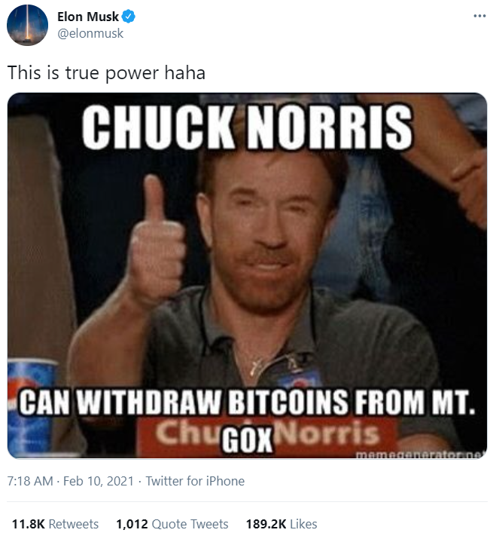Click the Pepsi can in the image
Image resolution: width=493 pixels, height=539 pixels.
click(30, 407)
